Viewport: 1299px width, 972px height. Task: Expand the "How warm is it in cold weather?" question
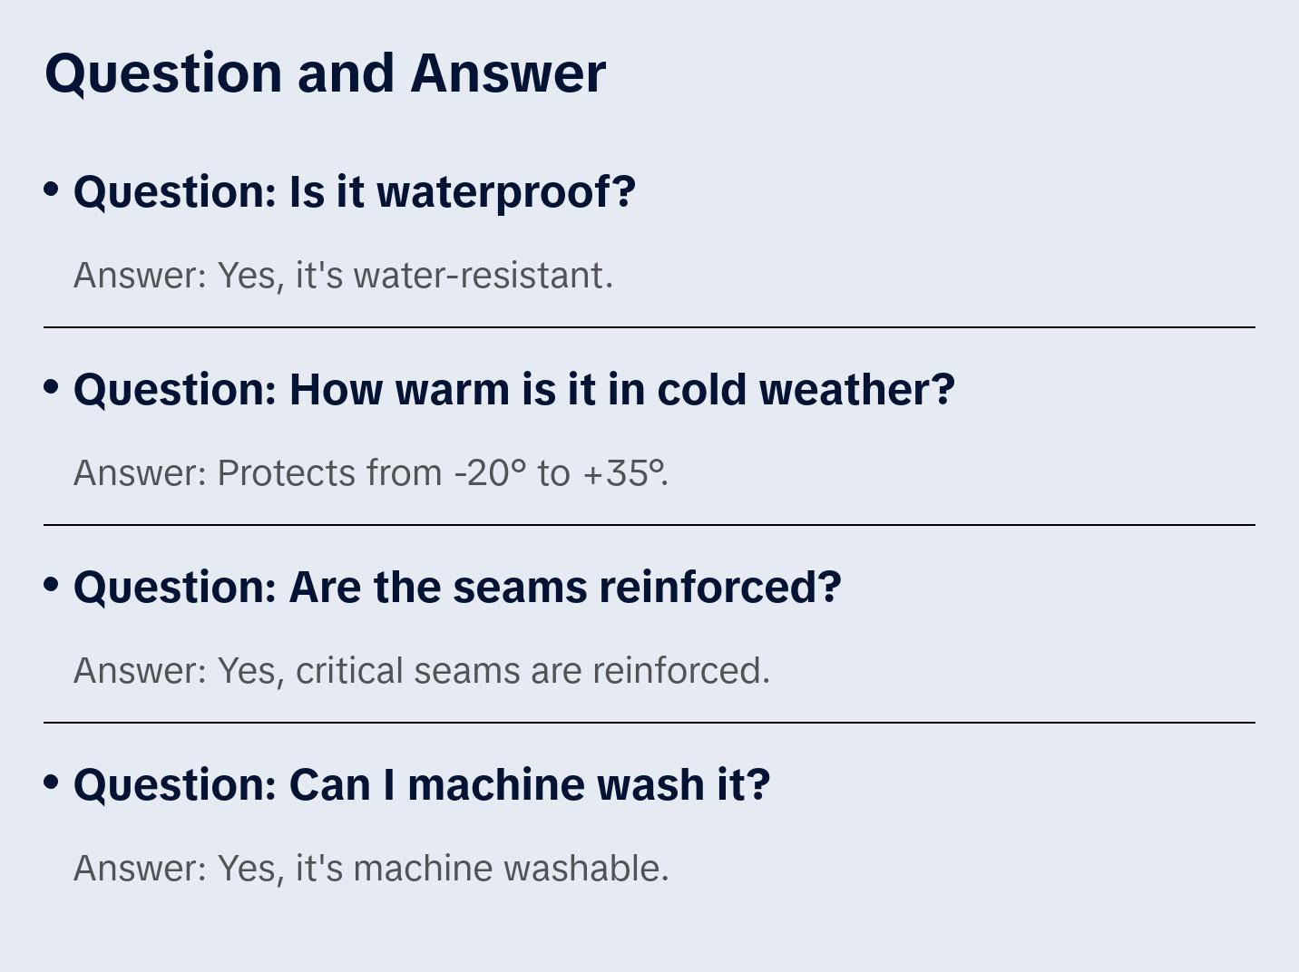coord(514,390)
